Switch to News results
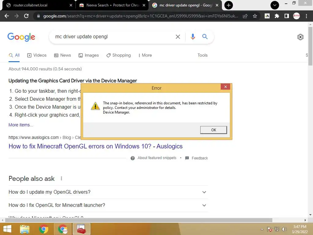The width and height of the screenshot is (313, 235). point(62,55)
